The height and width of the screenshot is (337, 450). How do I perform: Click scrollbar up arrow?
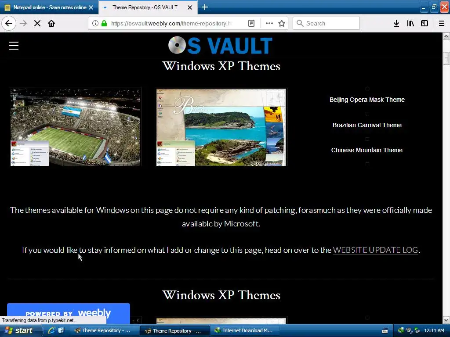446,36
